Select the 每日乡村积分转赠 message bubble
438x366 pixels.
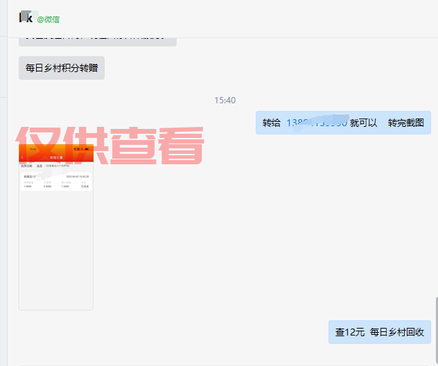[x=62, y=68]
